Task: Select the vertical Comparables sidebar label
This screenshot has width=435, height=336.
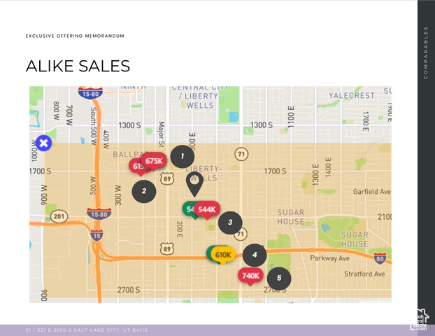Action: tap(426, 52)
